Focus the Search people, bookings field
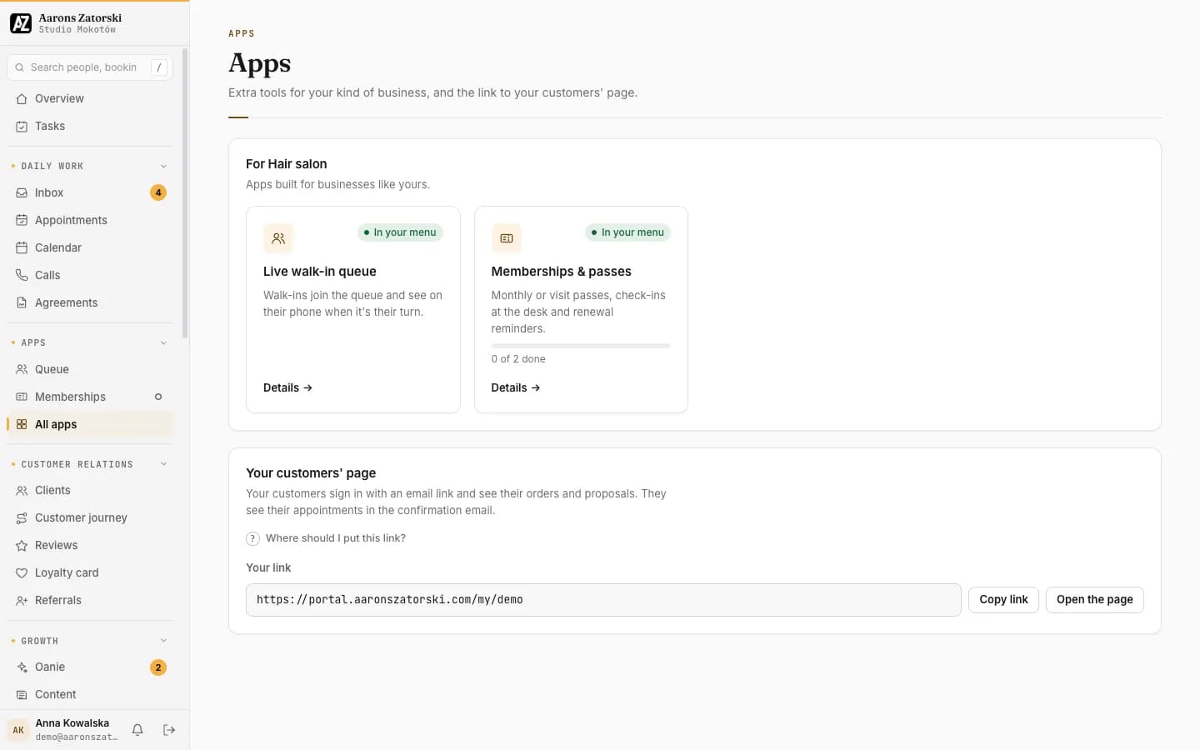Image resolution: width=1200 pixels, height=750 pixels. point(90,67)
